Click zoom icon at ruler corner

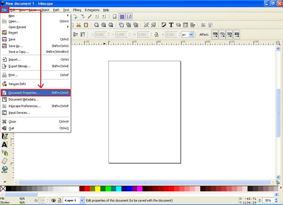278,43
